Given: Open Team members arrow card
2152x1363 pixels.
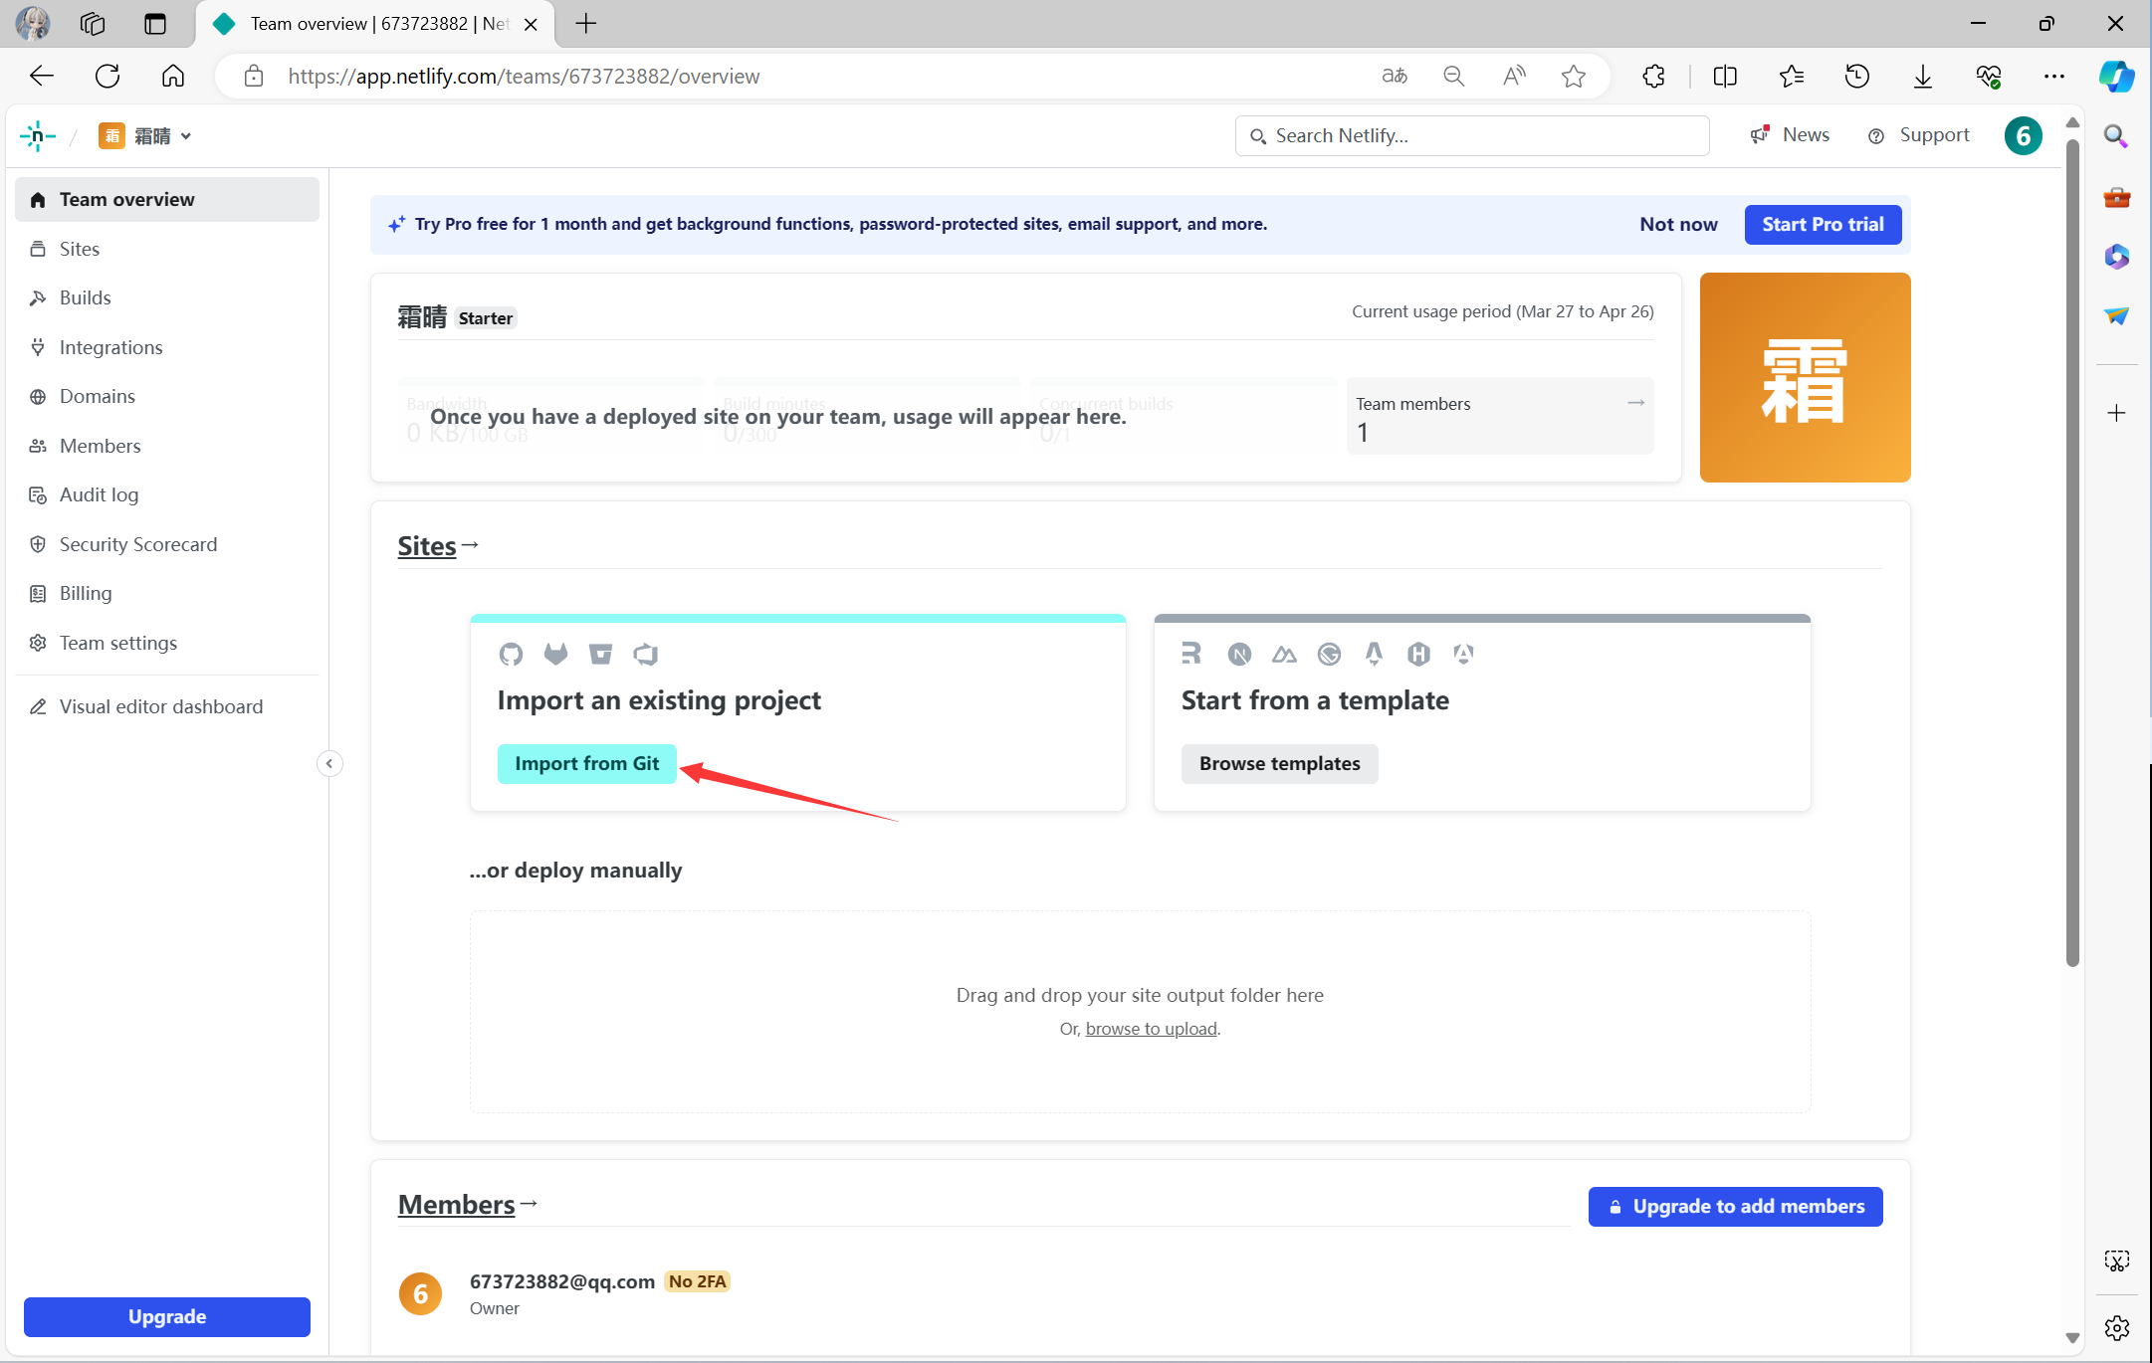Looking at the screenshot, I should pyautogui.click(x=1500, y=416).
